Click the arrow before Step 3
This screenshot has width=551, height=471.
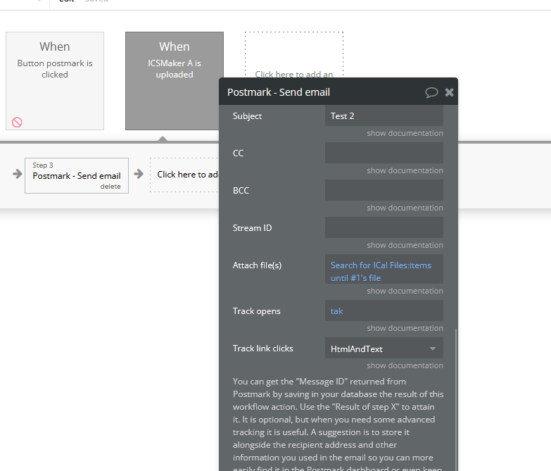[x=17, y=174]
